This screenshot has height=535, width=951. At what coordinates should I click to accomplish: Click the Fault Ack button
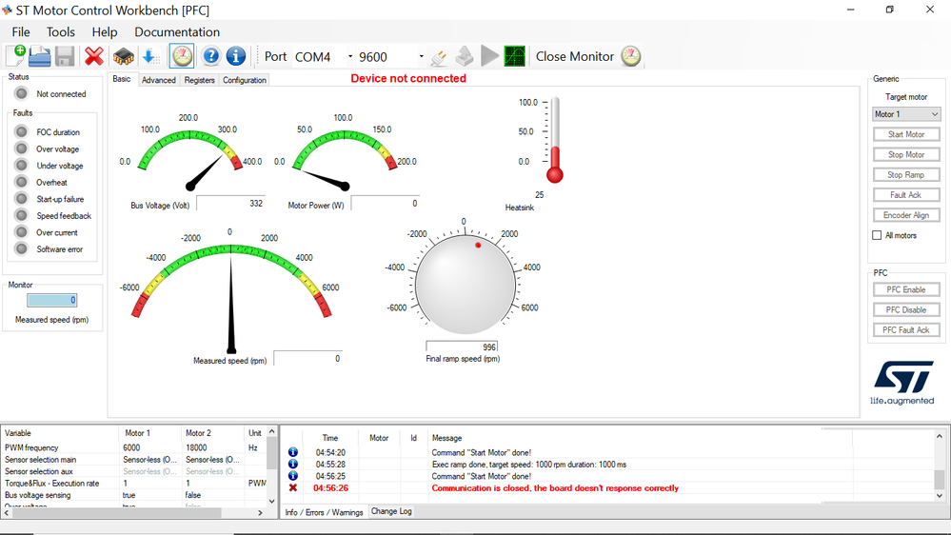(906, 195)
